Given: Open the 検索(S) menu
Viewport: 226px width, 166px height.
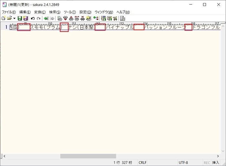Looking at the screenshot, I should (55, 12).
